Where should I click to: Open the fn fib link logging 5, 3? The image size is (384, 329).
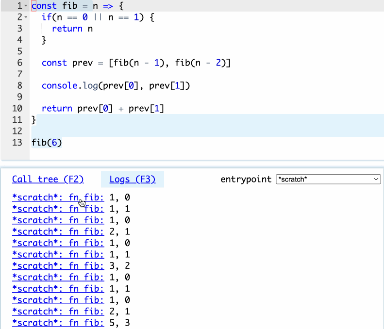[x=58, y=323]
